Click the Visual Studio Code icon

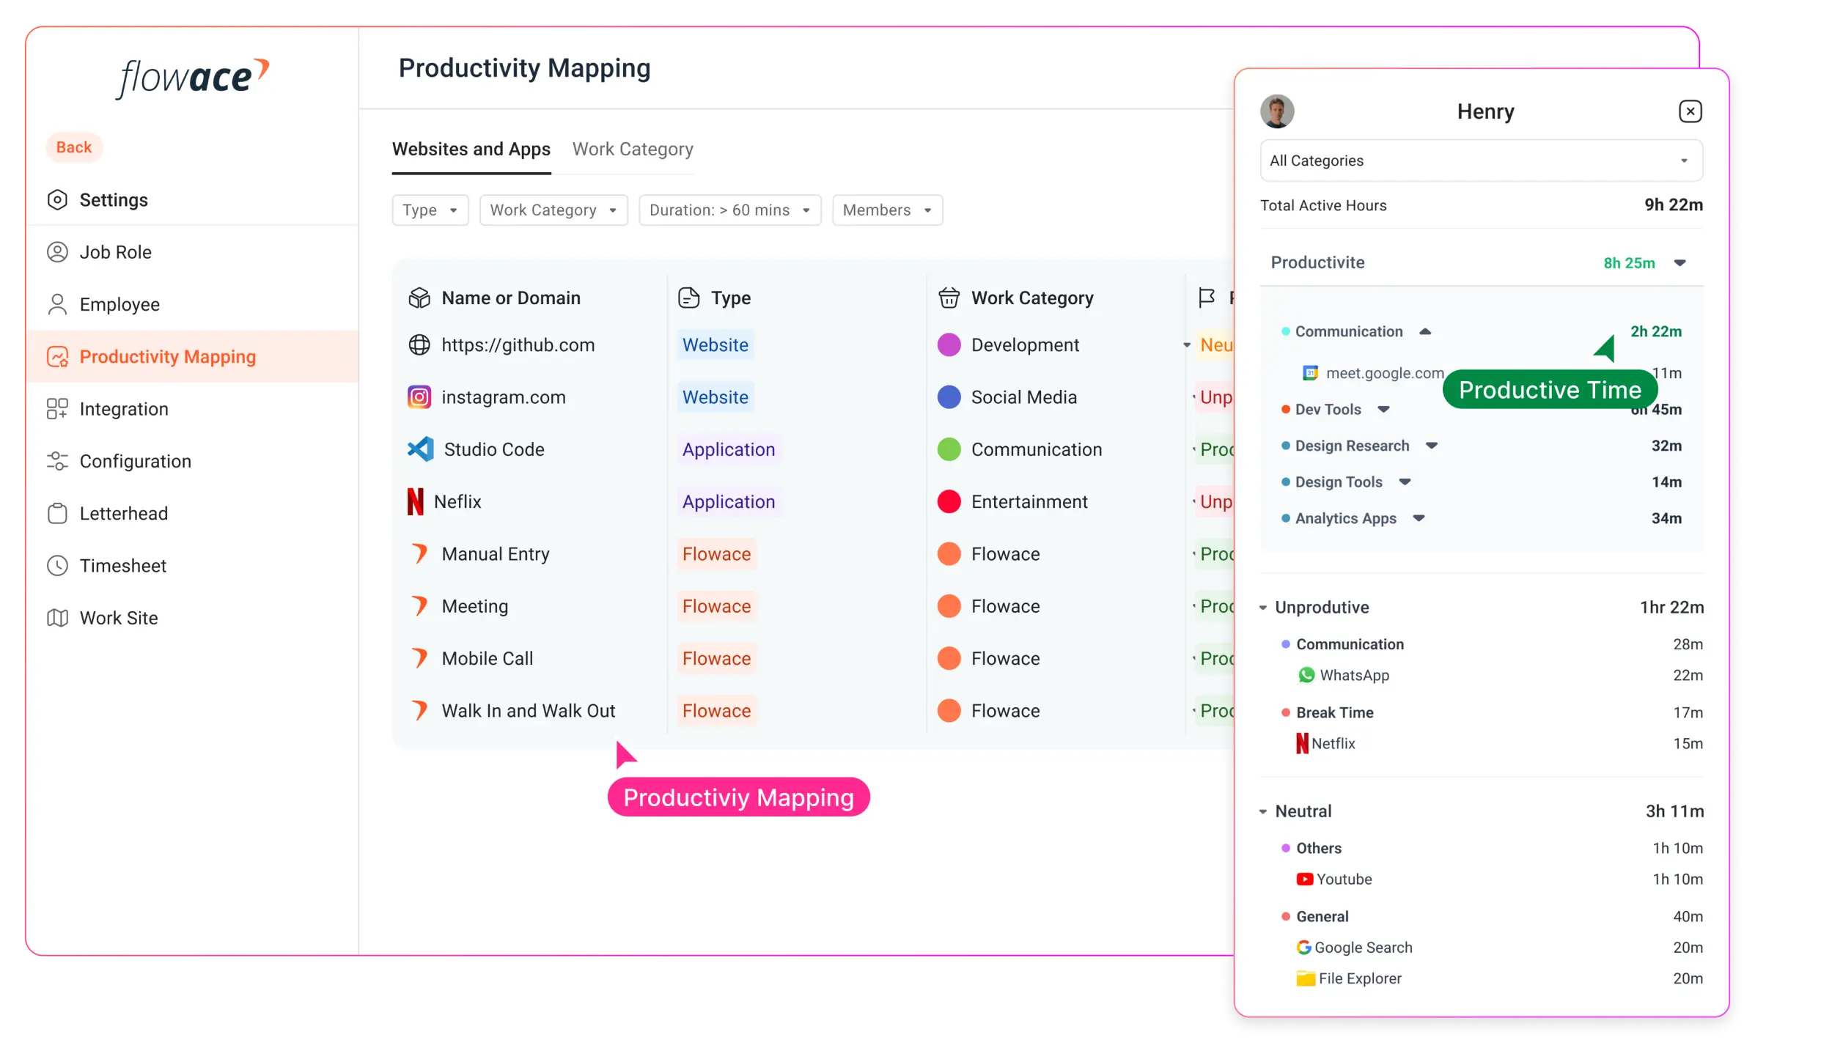421,449
